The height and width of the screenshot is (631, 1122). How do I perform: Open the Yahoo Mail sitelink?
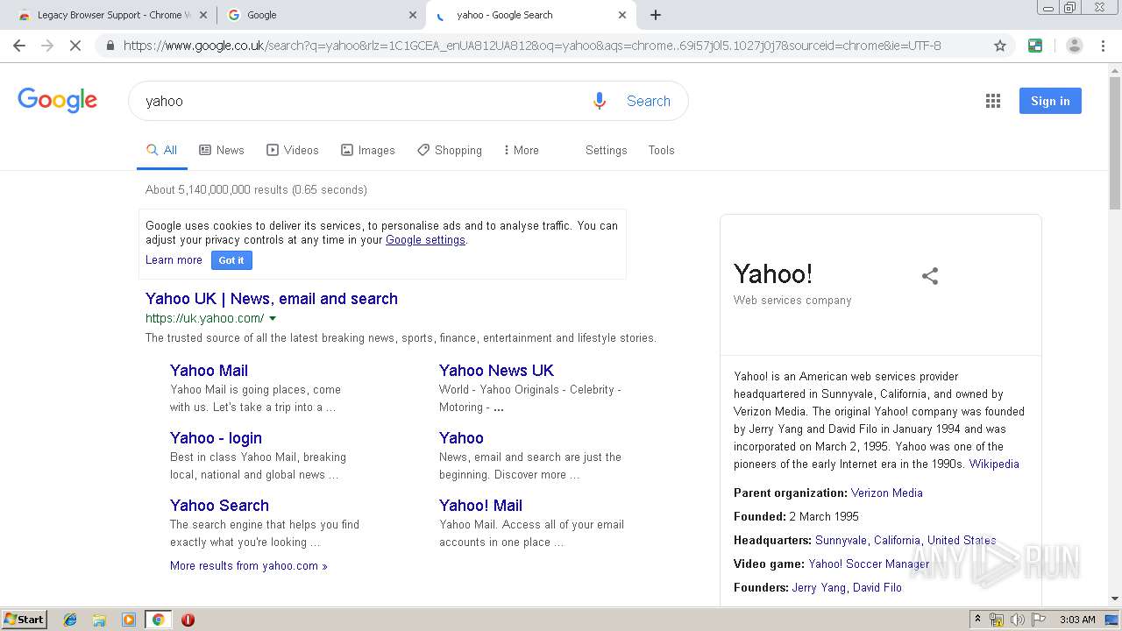[x=209, y=370]
